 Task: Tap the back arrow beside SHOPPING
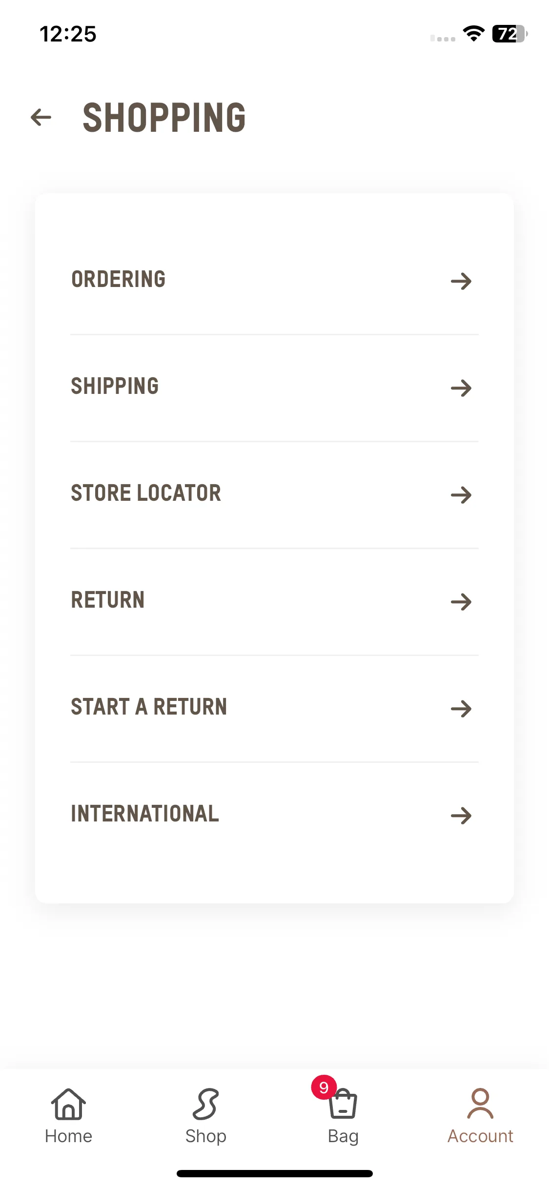click(x=41, y=117)
